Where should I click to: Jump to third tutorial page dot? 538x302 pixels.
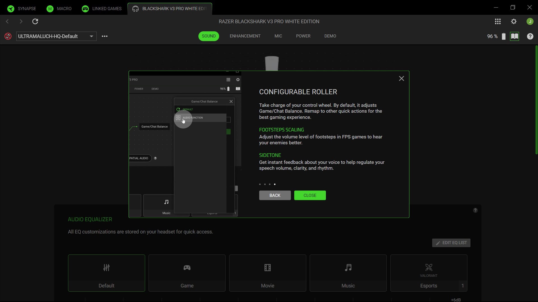click(x=270, y=184)
